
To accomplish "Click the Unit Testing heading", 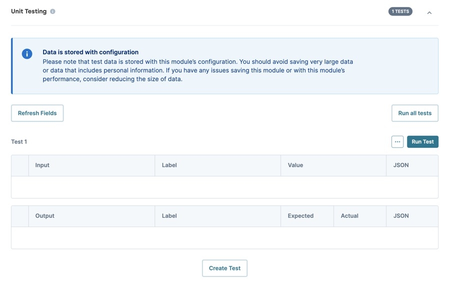I will [28, 11].
